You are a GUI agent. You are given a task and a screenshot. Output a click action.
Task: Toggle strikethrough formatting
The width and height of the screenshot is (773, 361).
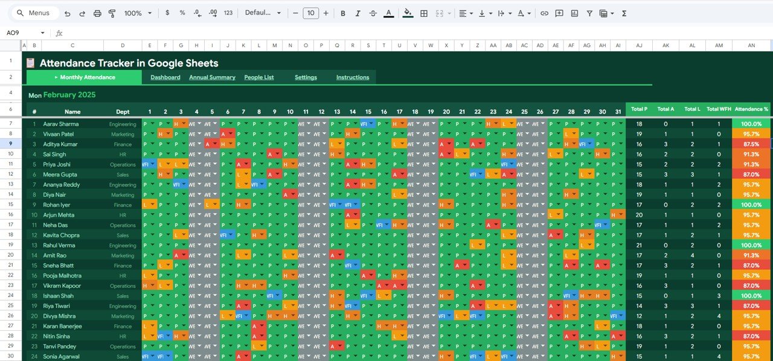pos(373,13)
